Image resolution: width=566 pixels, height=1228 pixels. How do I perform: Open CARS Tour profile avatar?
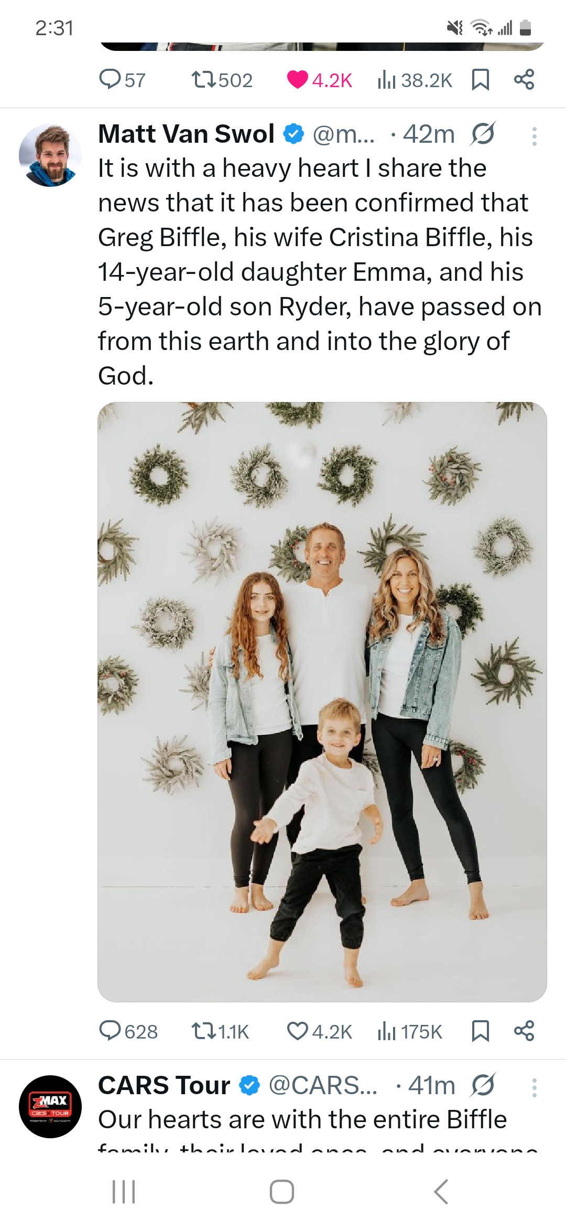pyautogui.click(x=50, y=1106)
